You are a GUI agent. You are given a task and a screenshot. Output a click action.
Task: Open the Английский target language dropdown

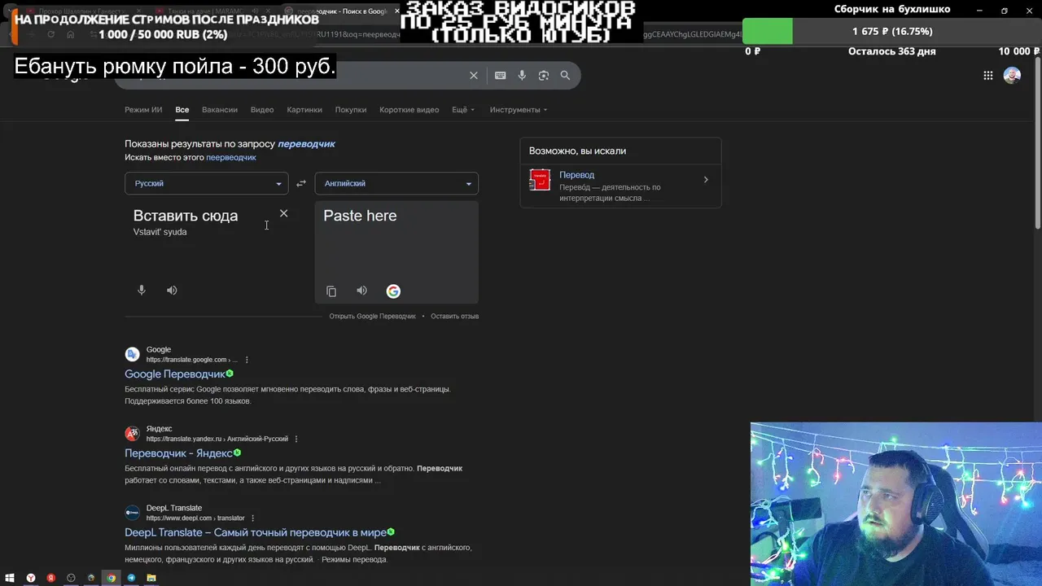coord(396,183)
